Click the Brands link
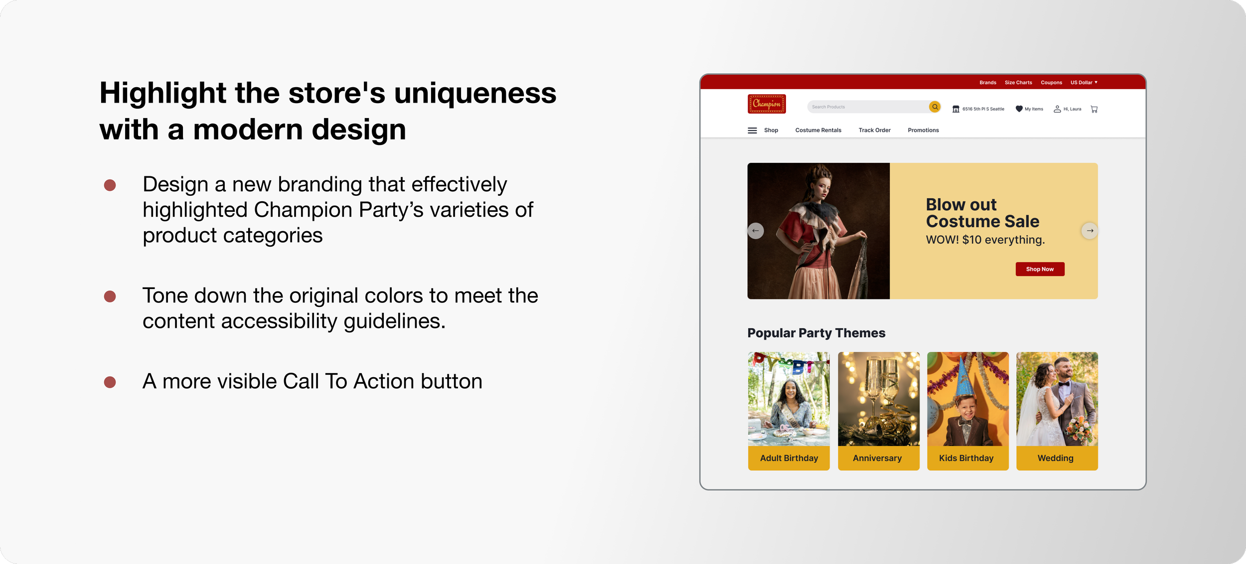This screenshot has width=1246, height=564. tap(987, 83)
